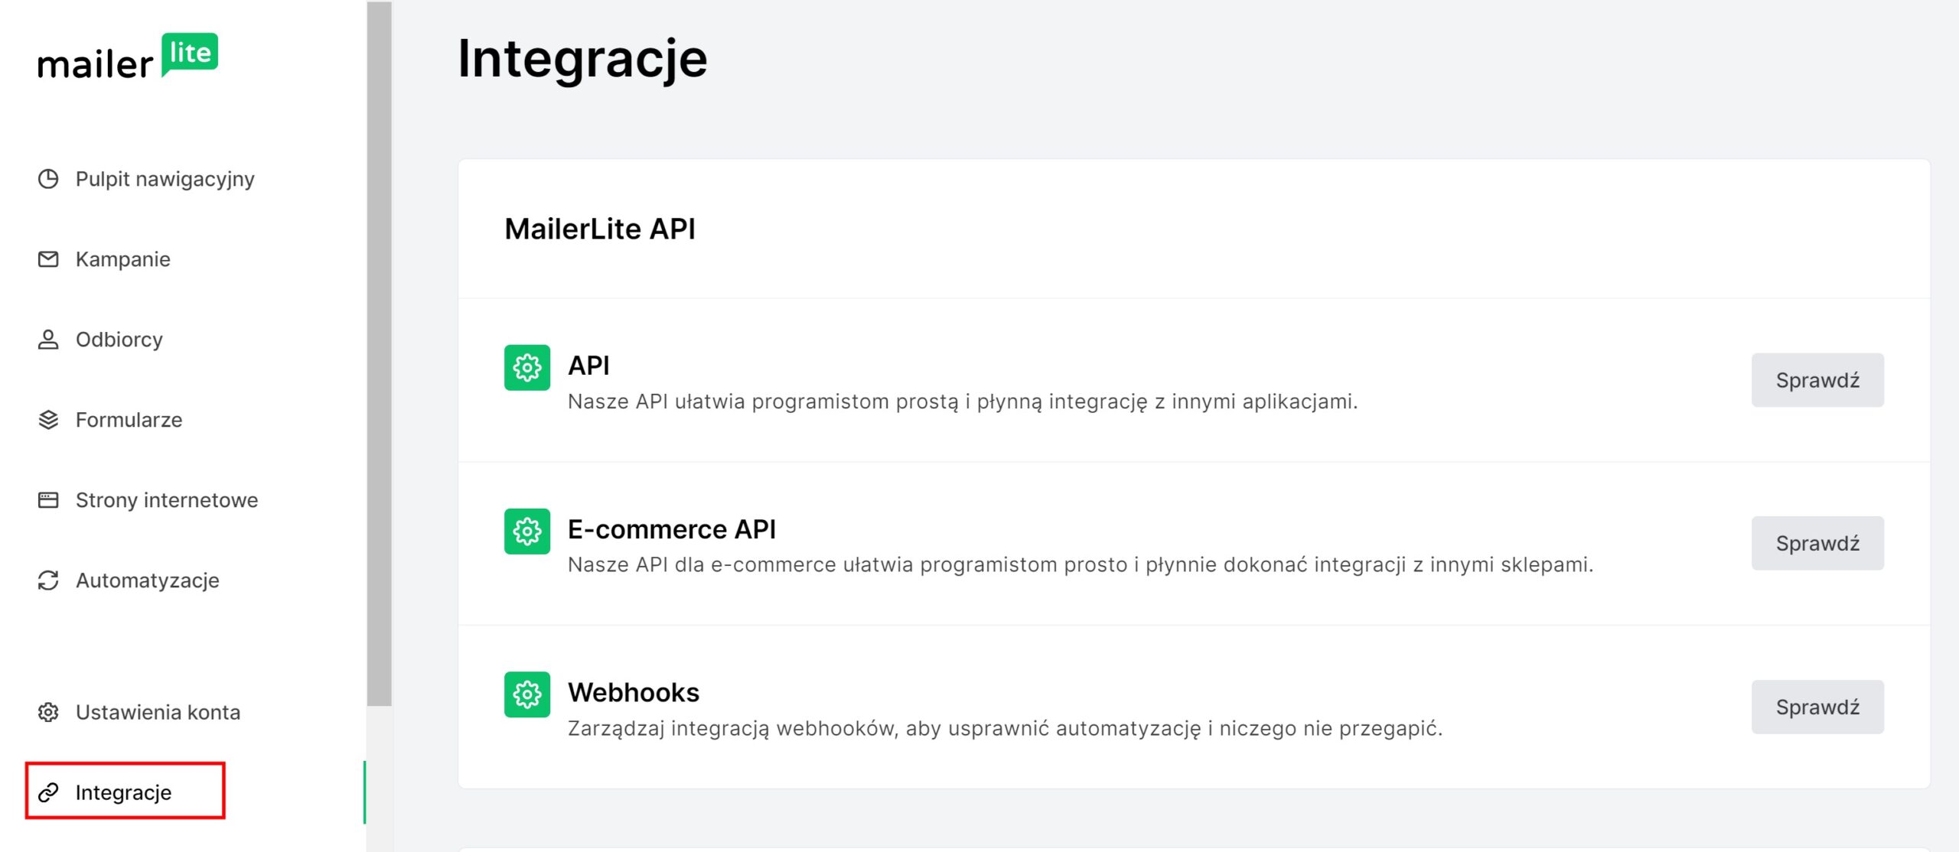Viewport: 1959px width, 852px height.
Task: Click the Kampanie envelope icon
Action: point(48,259)
